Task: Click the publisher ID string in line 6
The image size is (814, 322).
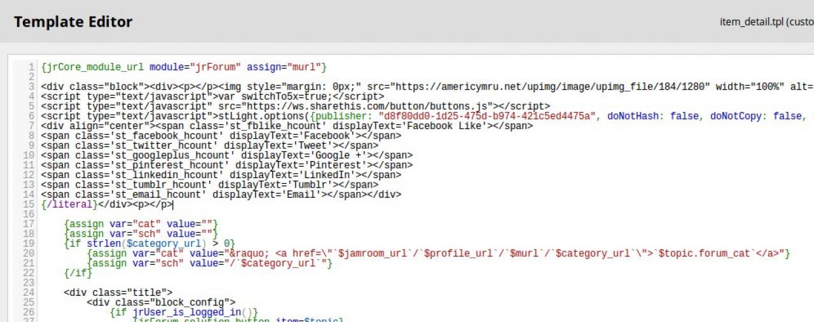Action: pyautogui.click(x=488, y=116)
